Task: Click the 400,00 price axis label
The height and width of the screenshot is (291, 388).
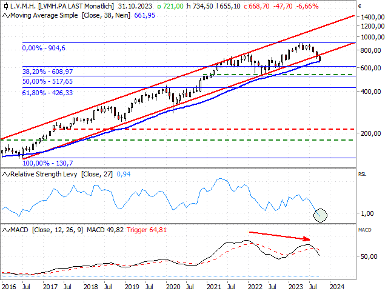Action: click(x=370, y=92)
